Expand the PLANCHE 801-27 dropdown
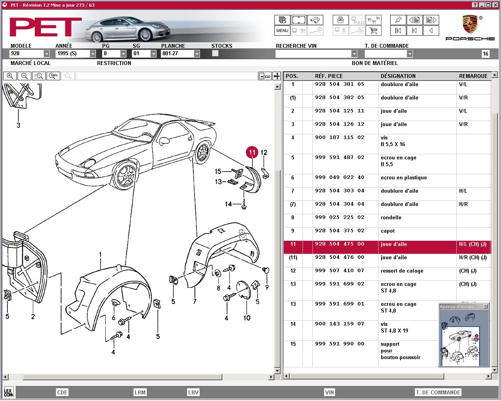This screenshot has height=401, width=501. (x=197, y=54)
